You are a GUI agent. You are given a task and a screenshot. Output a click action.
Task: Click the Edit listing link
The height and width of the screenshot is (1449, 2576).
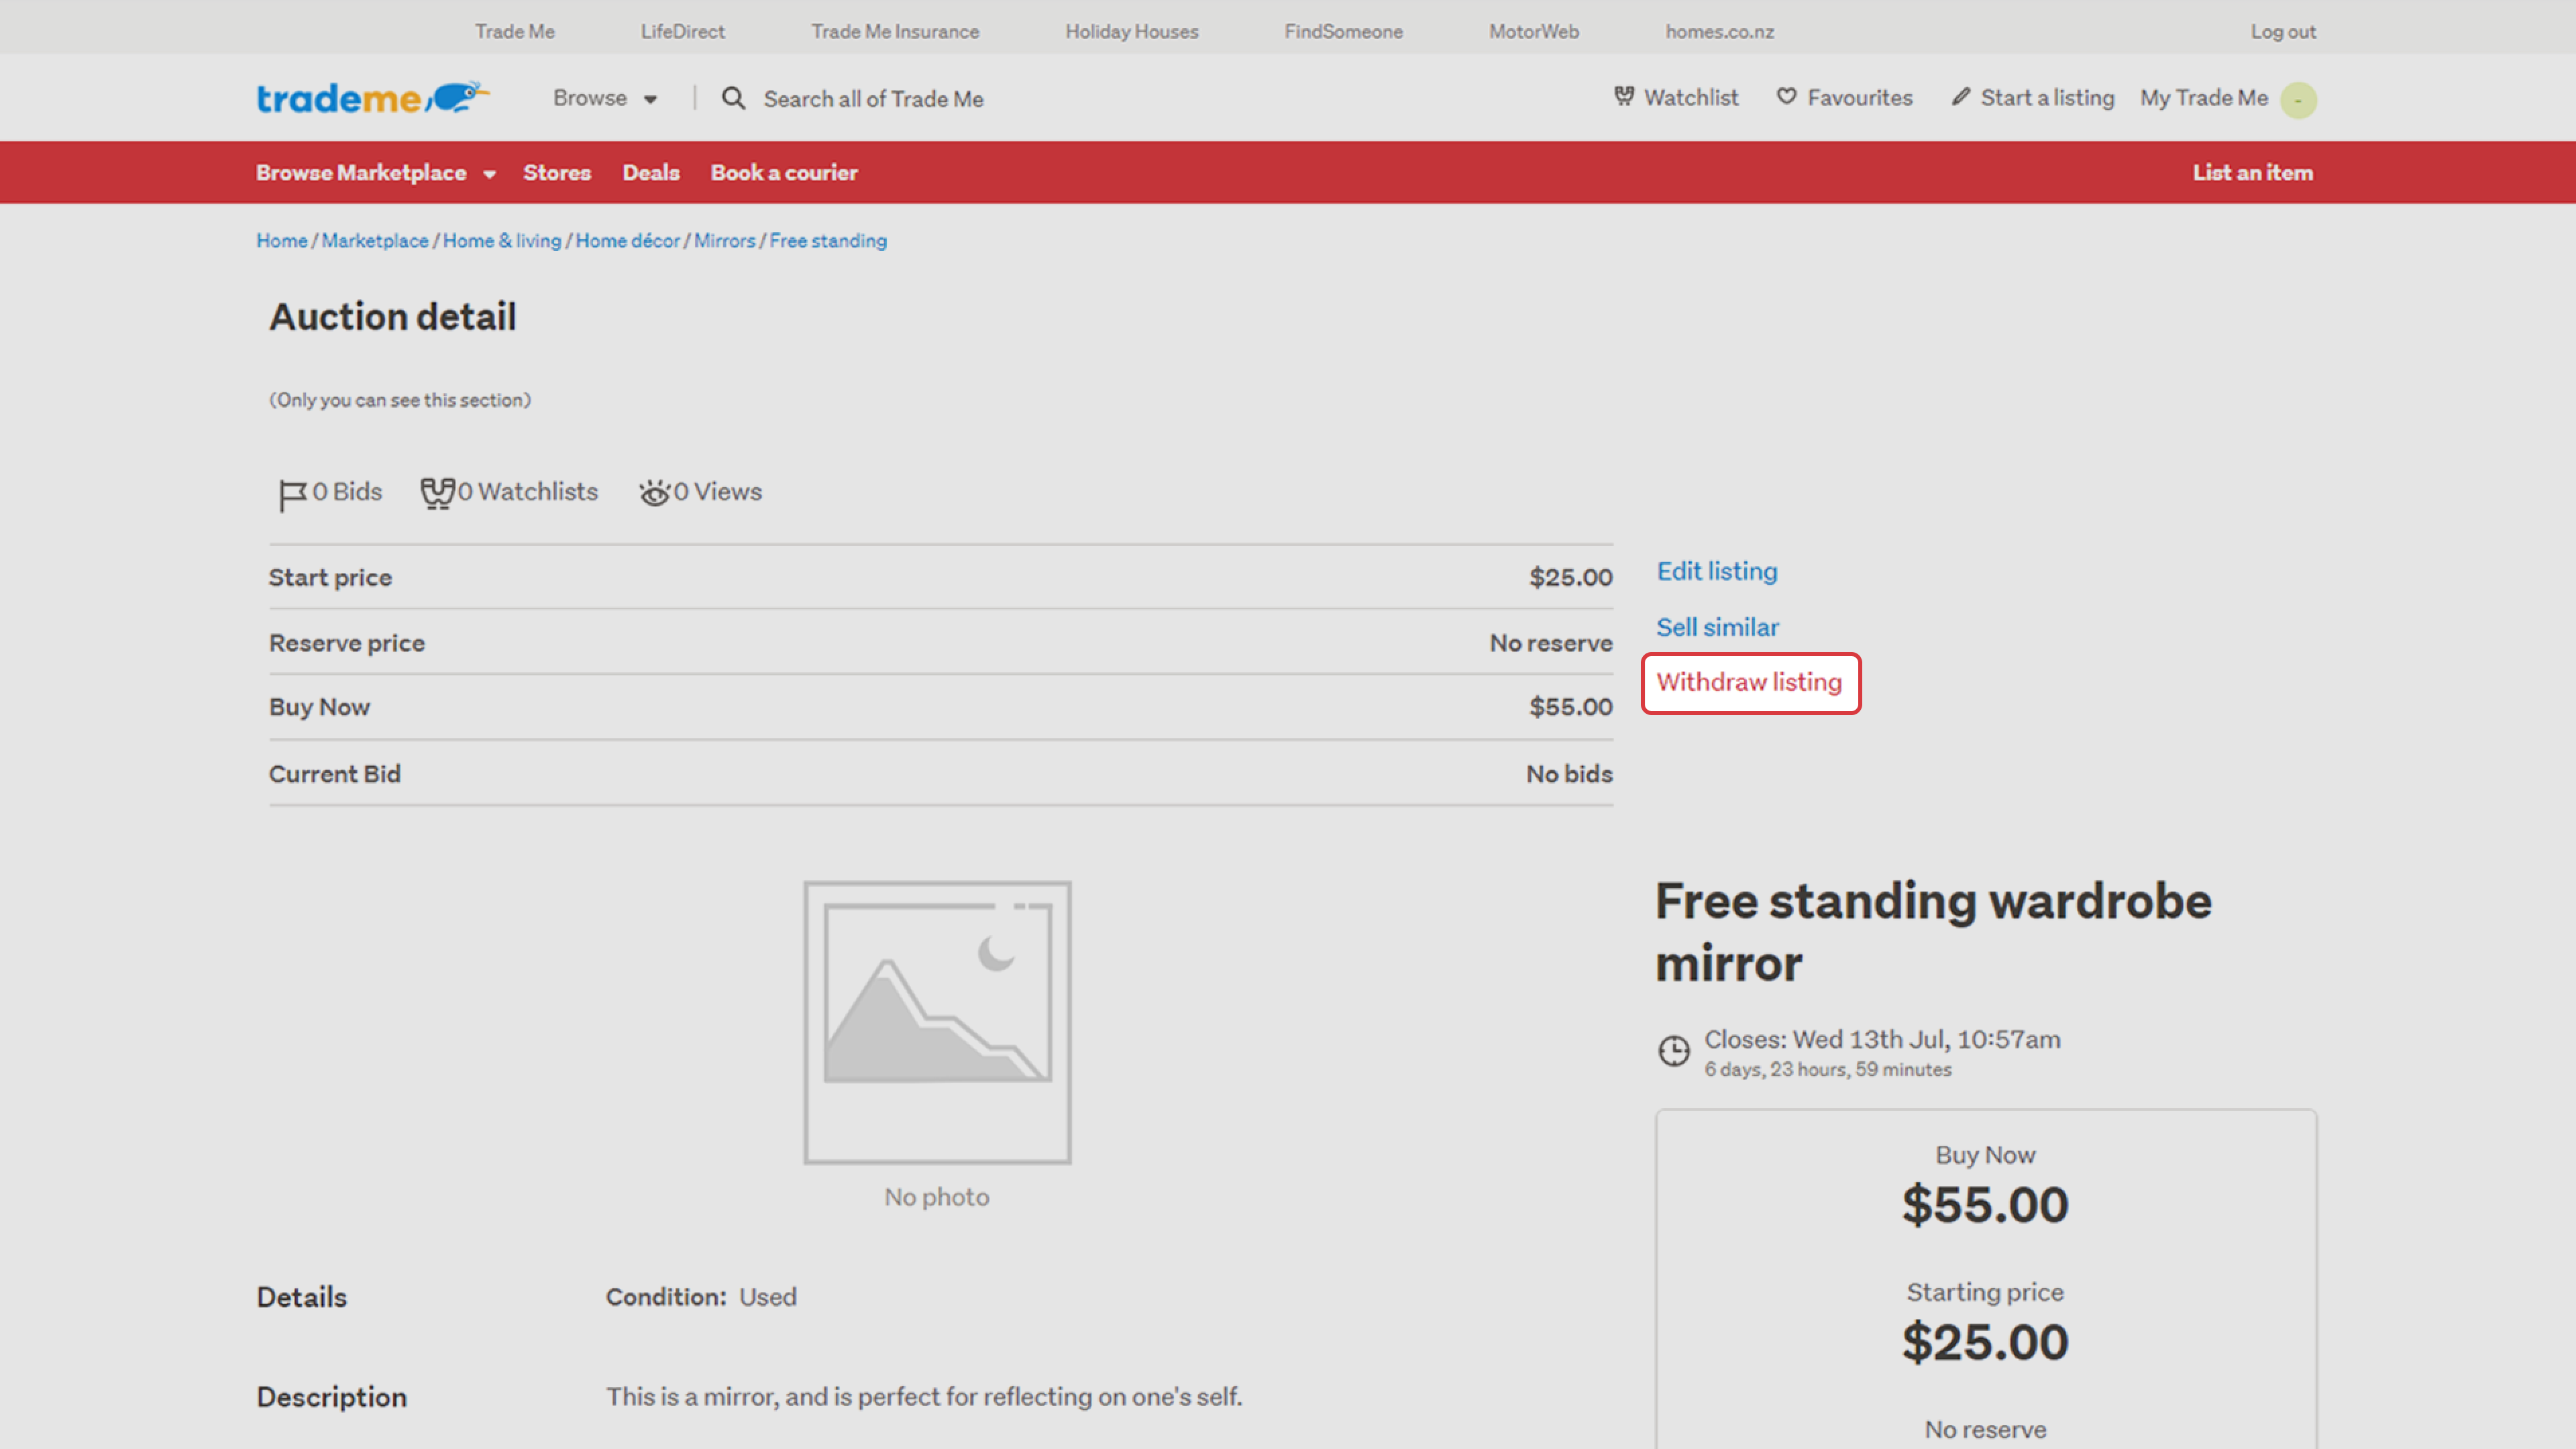(x=1717, y=571)
